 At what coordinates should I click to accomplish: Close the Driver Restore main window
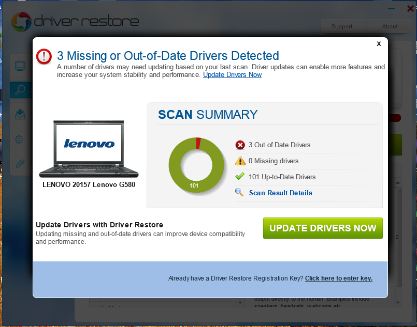pyautogui.click(x=410, y=8)
